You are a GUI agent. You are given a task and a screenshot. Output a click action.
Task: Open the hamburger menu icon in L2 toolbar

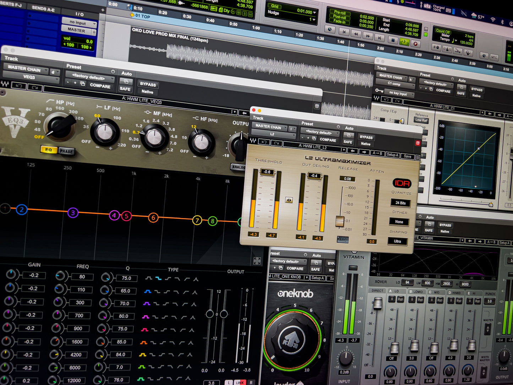click(x=418, y=157)
